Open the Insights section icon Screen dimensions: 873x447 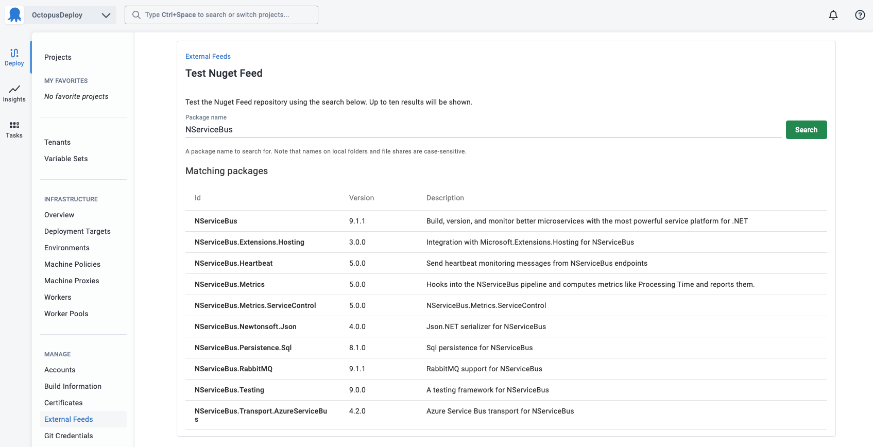pyautogui.click(x=14, y=89)
